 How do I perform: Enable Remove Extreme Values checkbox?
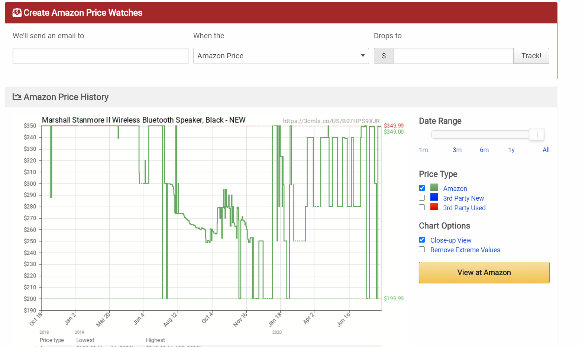tap(422, 249)
